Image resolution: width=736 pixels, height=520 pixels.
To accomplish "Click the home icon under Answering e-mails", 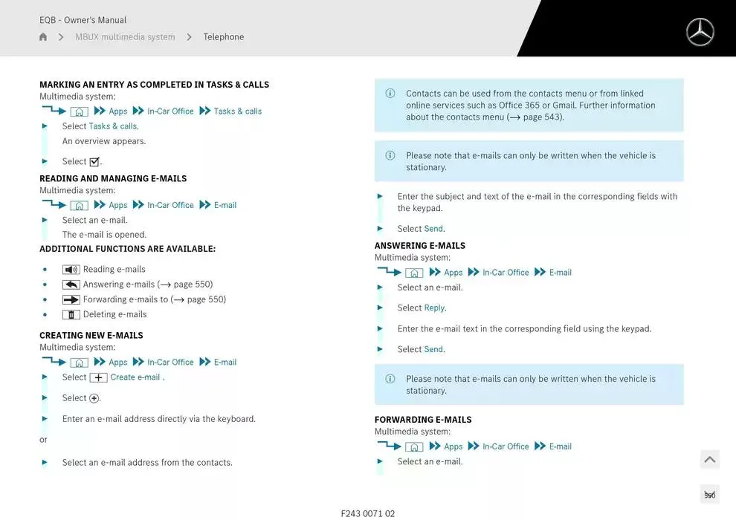I will click(x=415, y=273).
